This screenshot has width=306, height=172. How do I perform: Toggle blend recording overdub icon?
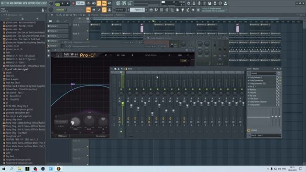104,3
